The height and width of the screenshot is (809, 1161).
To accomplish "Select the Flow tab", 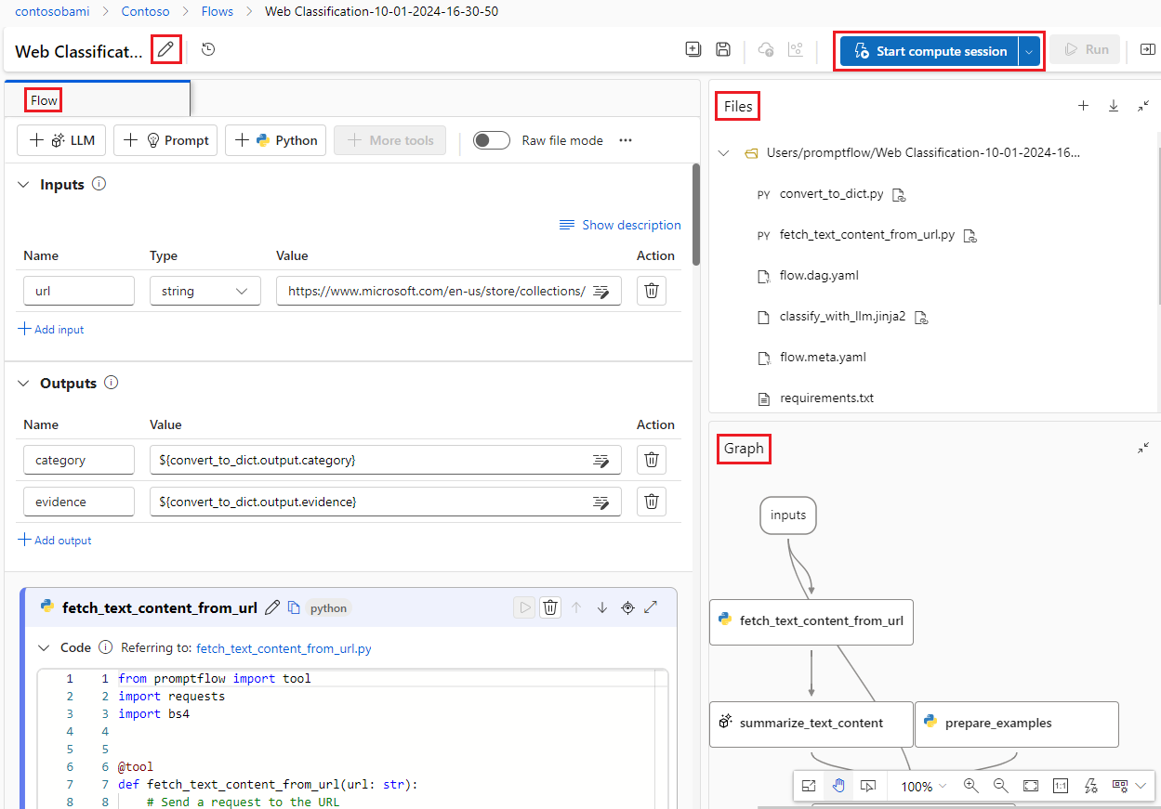I will click(44, 100).
